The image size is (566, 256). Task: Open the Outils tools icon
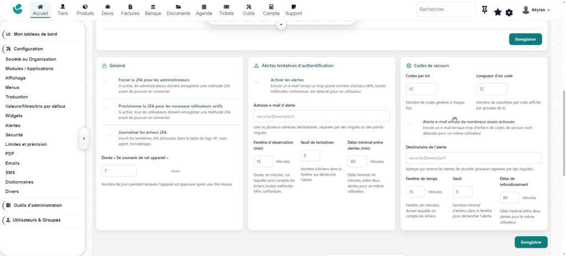(x=249, y=7)
